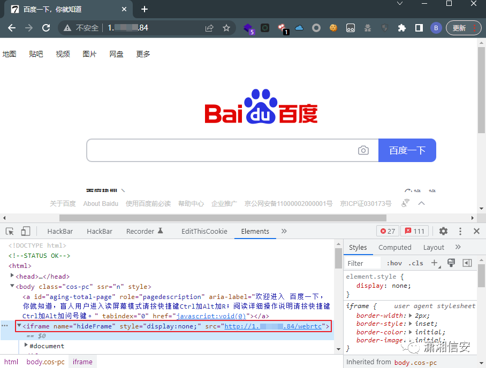Show more DevTools tabs with the double chevron
The image size is (486, 368).
coord(284,231)
